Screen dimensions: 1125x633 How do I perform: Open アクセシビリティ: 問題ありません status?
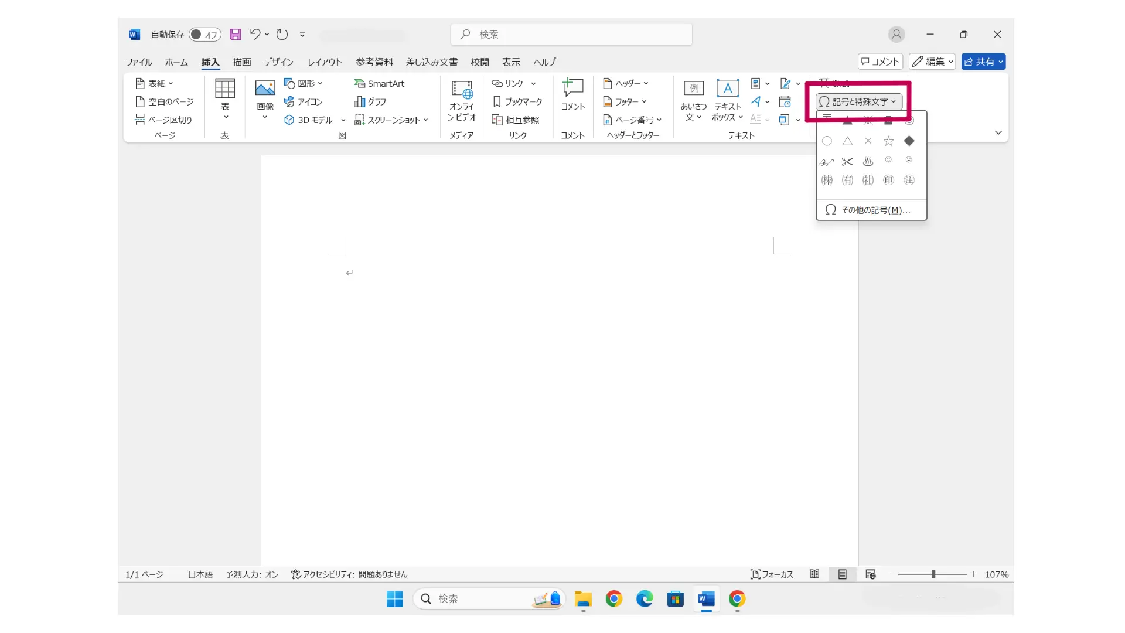click(349, 574)
